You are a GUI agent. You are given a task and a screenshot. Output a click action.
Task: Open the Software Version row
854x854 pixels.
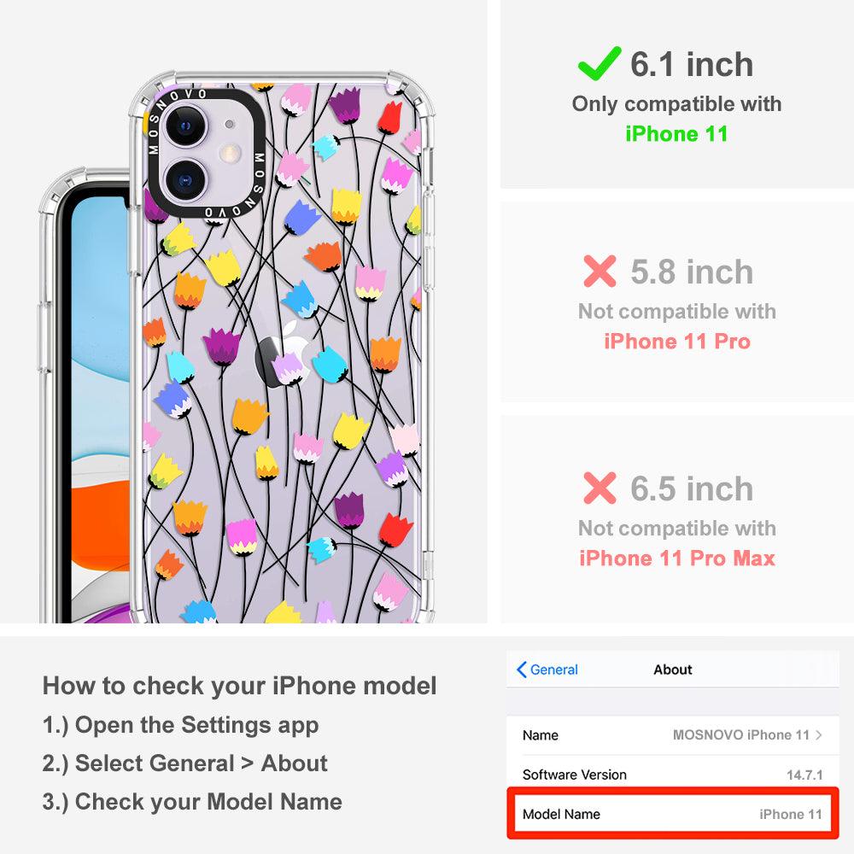click(673, 775)
